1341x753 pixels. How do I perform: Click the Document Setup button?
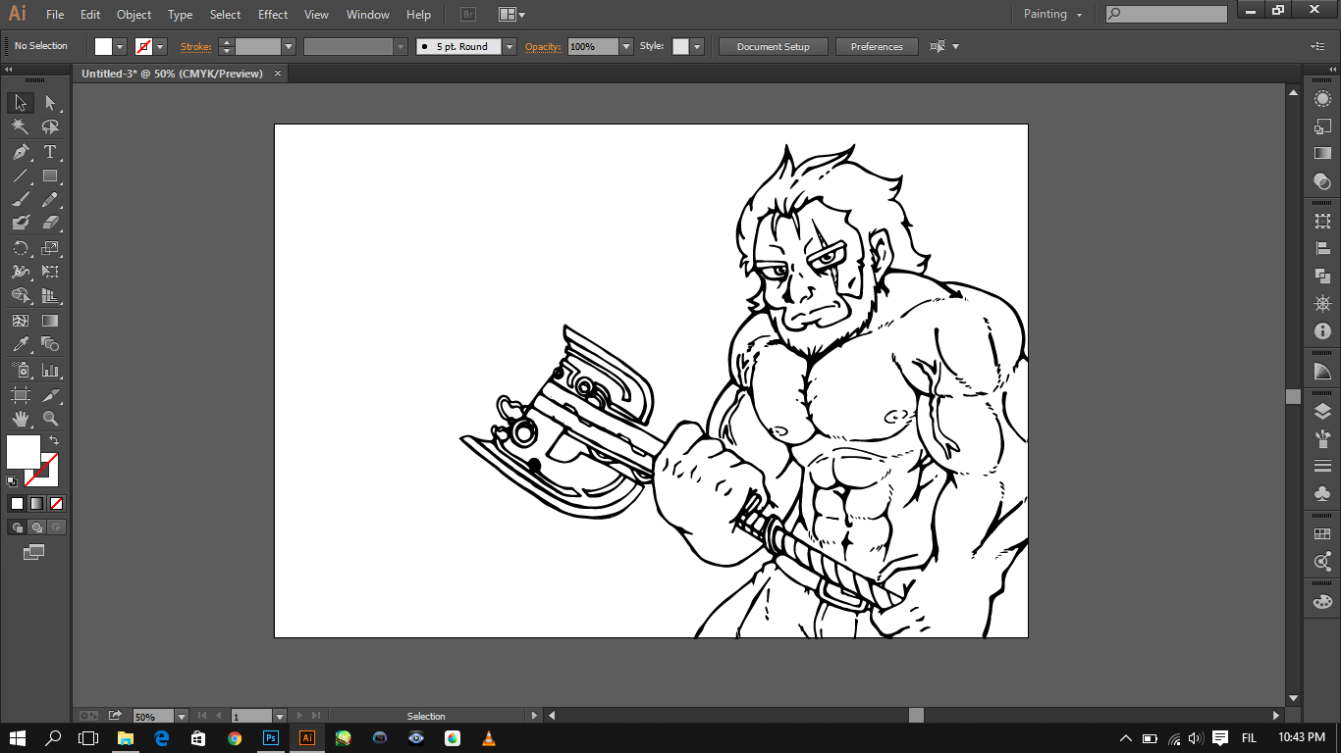coord(774,46)
